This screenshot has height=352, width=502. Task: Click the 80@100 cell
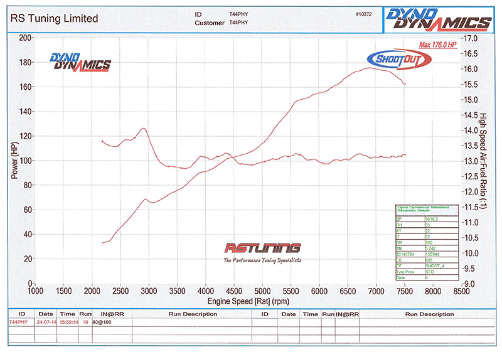point(102,322)
